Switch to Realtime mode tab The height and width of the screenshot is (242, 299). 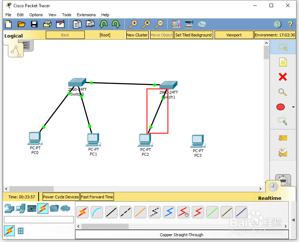coord(270,198)
